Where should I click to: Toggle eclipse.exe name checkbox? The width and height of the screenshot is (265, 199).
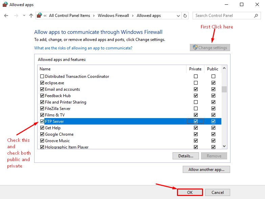(x=42, y=83)
